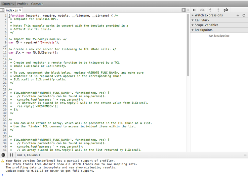Click the step over function icon
This screenshot has width=248, height=178.
(x=202, y=10)
